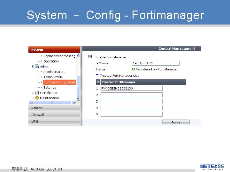The height and width of the screenshot is (172, 230).
Task: Click tree scrollbar up arrow
Action: coord(78,55)
